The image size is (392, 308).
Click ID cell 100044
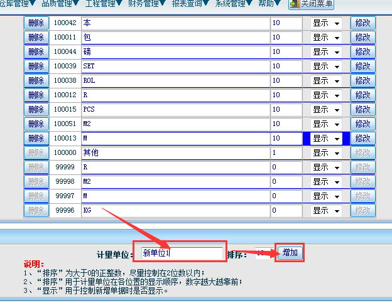pyautogui.click(x=65, y=51)
